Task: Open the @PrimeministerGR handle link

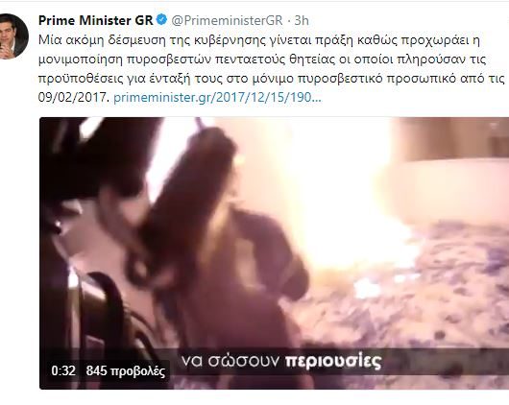Action: (x=227, y=20)
